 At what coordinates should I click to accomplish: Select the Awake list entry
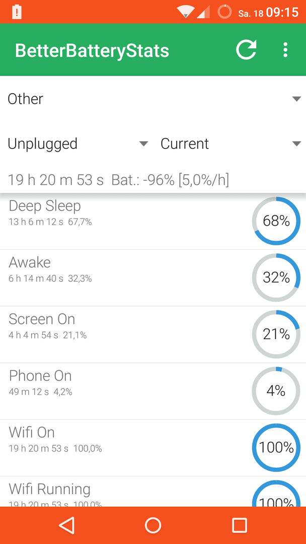pyautogui.click(x=153, y=278)
